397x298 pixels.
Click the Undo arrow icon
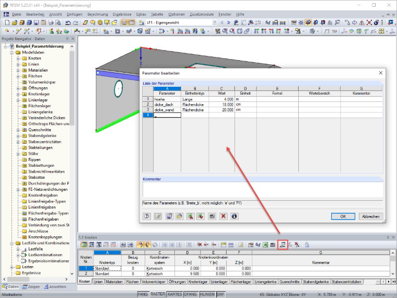click(68, 22)
